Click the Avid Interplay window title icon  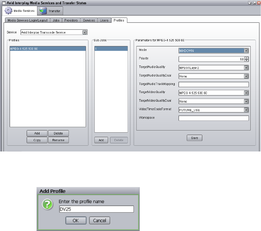point(4,3)
